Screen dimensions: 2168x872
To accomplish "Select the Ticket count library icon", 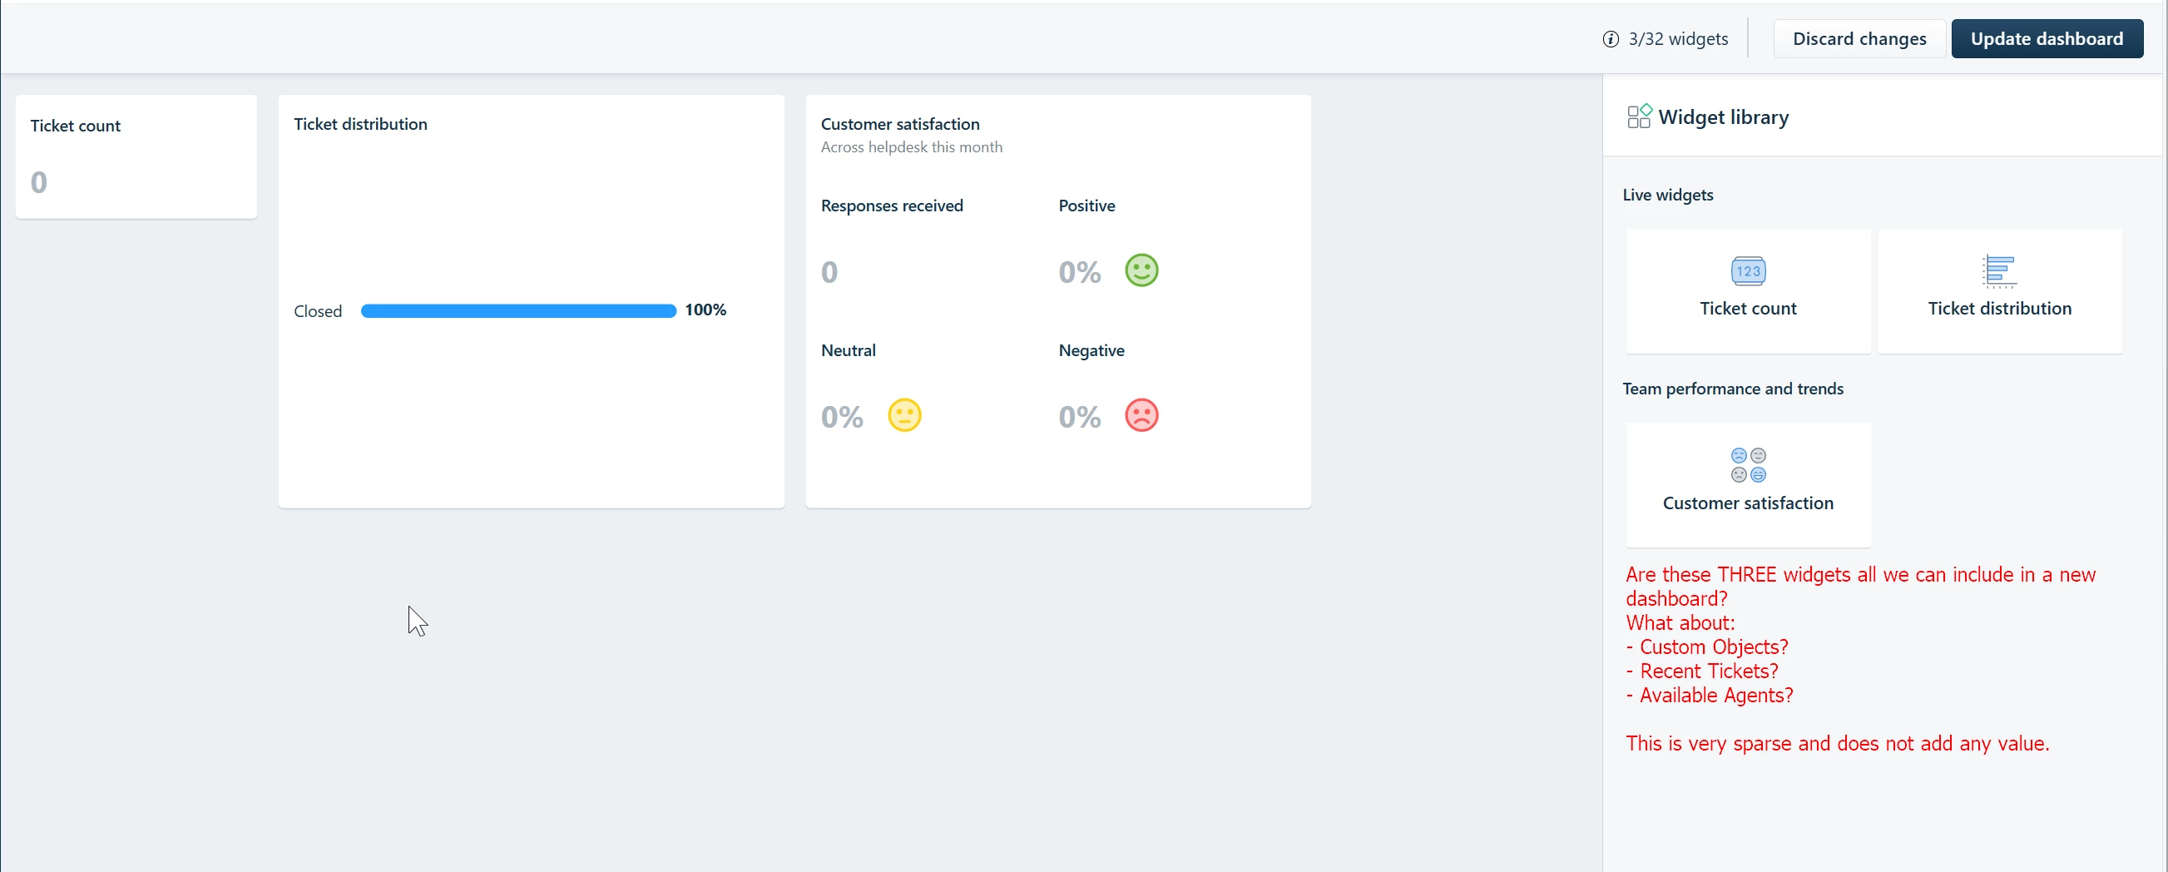I will coord(1748,271).
